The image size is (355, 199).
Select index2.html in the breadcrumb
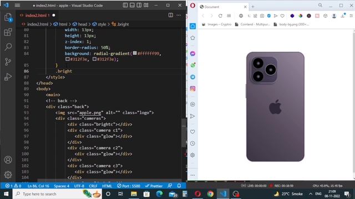point(38,24)
